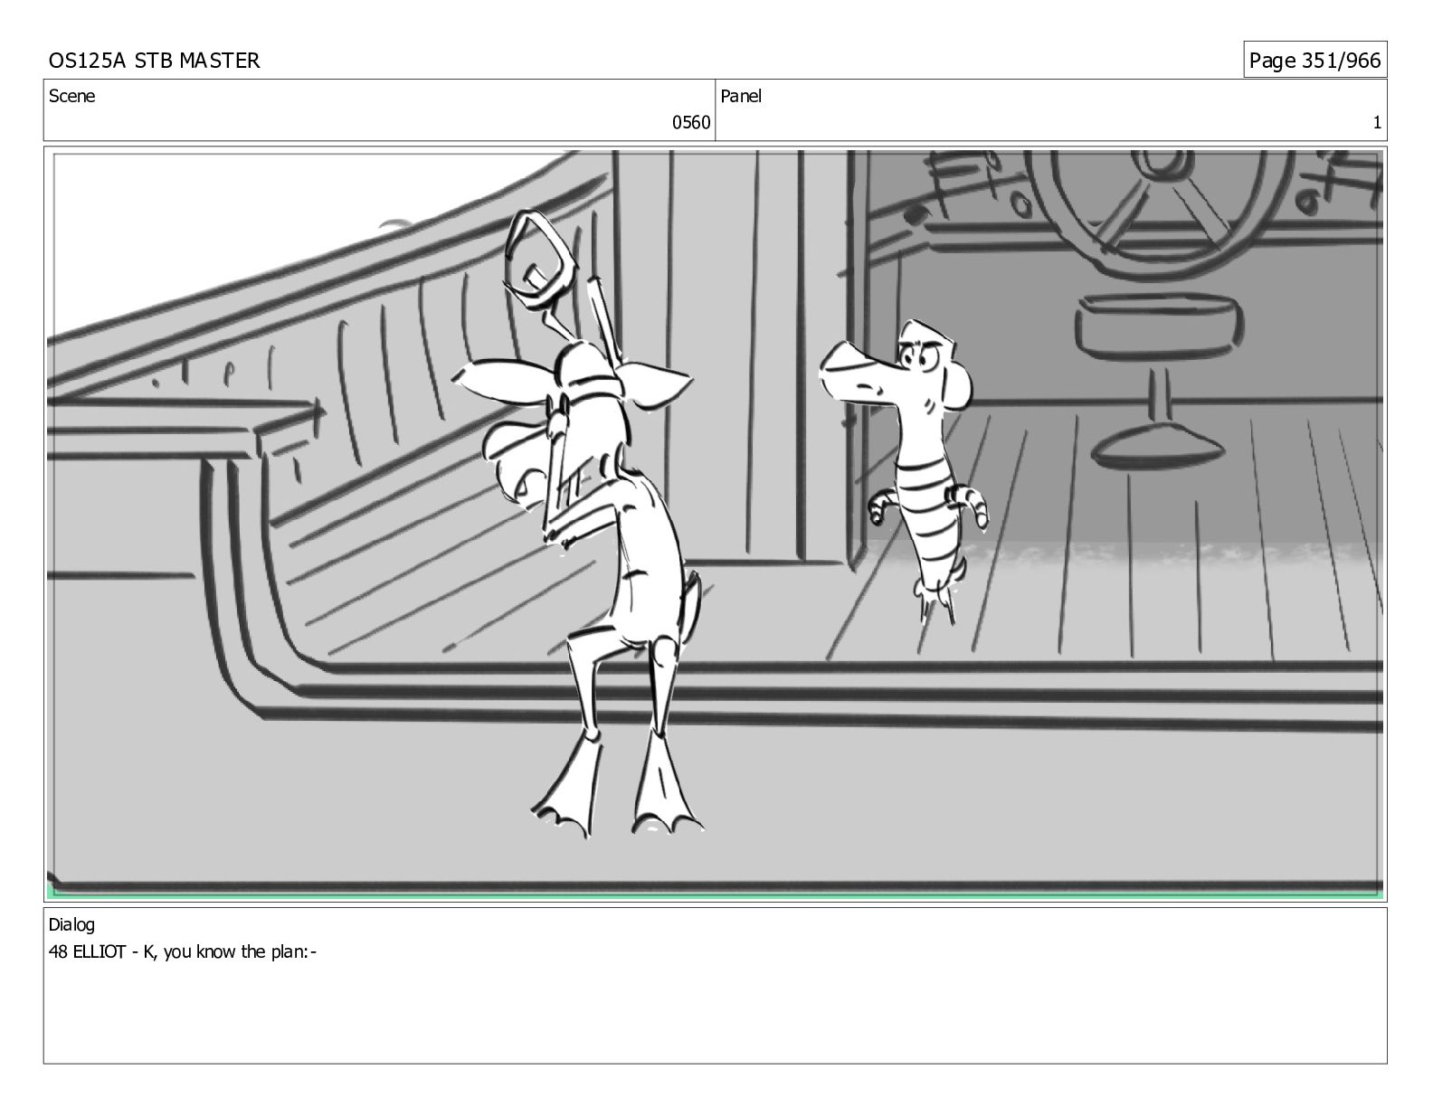This screenshot has width=1433, height=1107.
Task: Click the 'OS125A STB MASTER' title text
Action: [x=154, y=61]
